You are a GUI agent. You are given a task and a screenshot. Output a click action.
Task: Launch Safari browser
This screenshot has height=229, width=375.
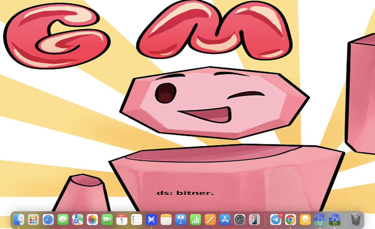(48, 220)
